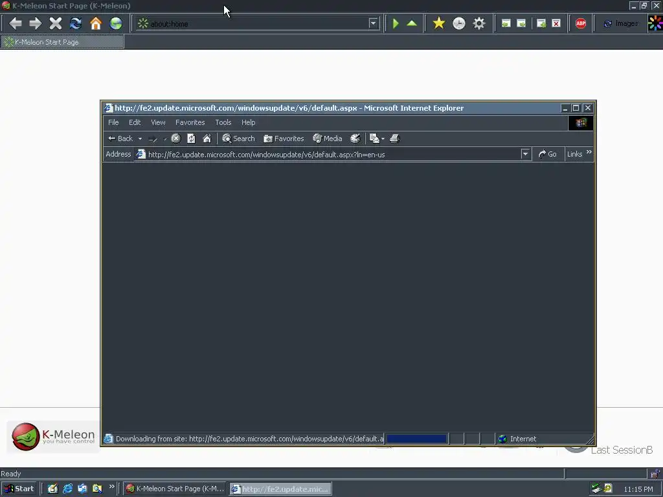Click the IE Refresh page icon
Screen dimensions: 663x497
191,138
